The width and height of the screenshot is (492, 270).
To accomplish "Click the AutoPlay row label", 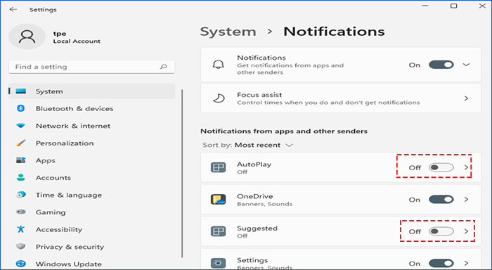I will click(254, 165).
